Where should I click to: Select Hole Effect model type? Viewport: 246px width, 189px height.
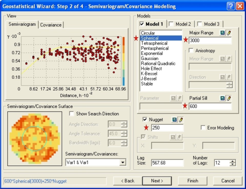pos(161,69)
